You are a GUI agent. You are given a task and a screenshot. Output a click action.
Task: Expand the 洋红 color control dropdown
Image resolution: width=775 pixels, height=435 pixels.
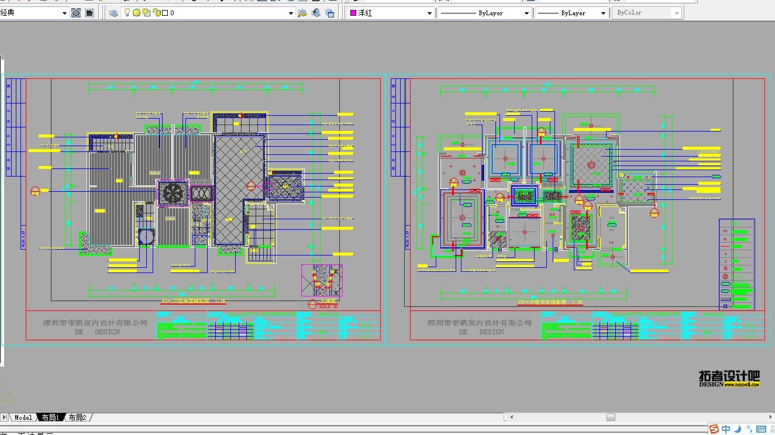(429, 13)
